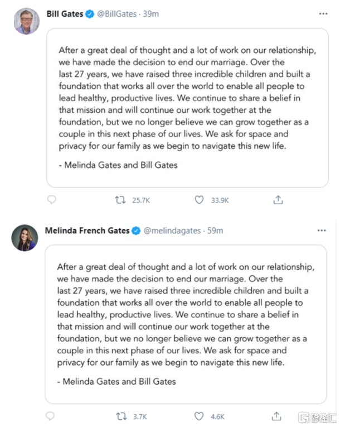Retweet Melinda French Gates' tweet
This screenshot has height=427, width=340.
[x=120, y=416]
